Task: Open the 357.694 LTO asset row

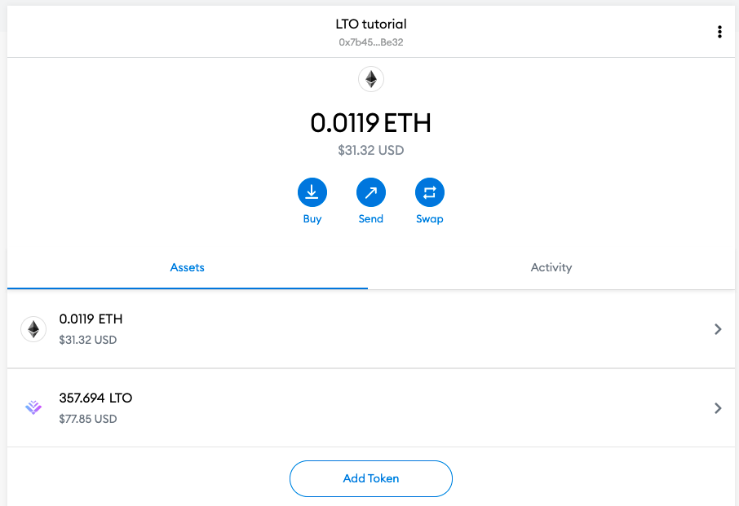Action: pos(371,408)
